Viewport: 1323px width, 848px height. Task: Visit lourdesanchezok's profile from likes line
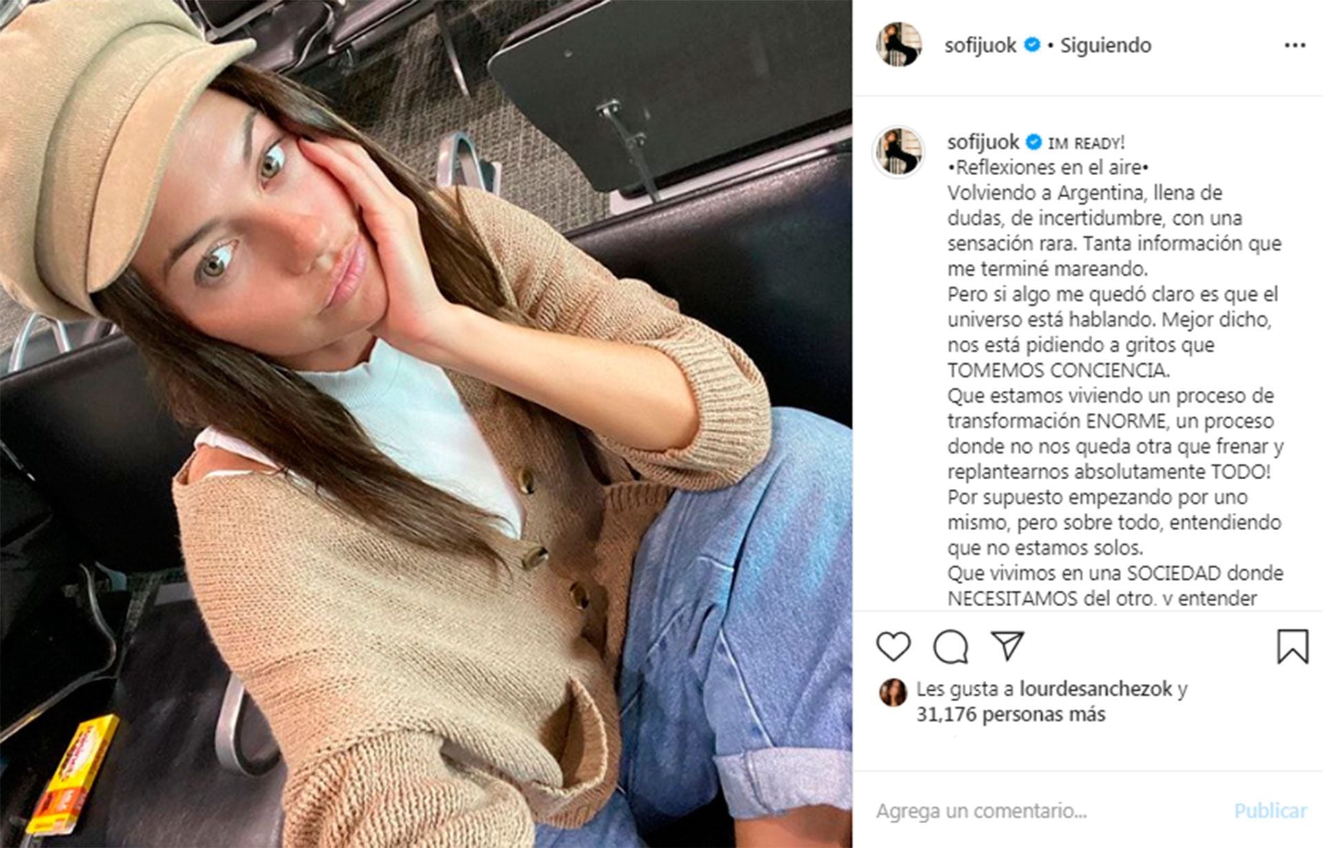coord(1096,689)
